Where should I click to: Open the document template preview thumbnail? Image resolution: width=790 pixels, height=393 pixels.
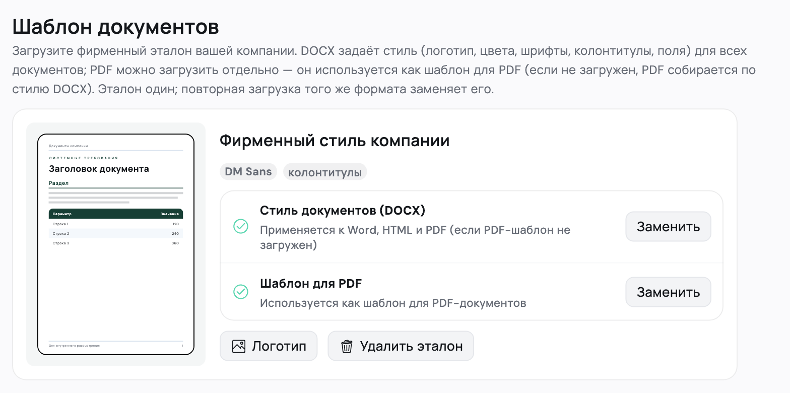(x=116, y=244)
